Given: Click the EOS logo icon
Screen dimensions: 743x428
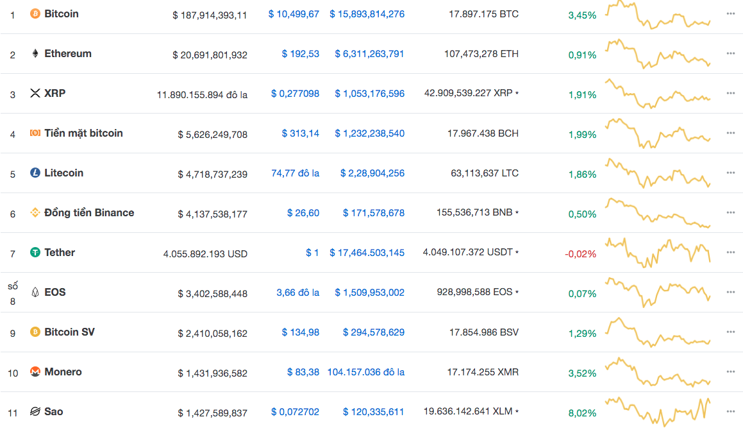Looking at the screenshot, I should (x=35, y=293).
